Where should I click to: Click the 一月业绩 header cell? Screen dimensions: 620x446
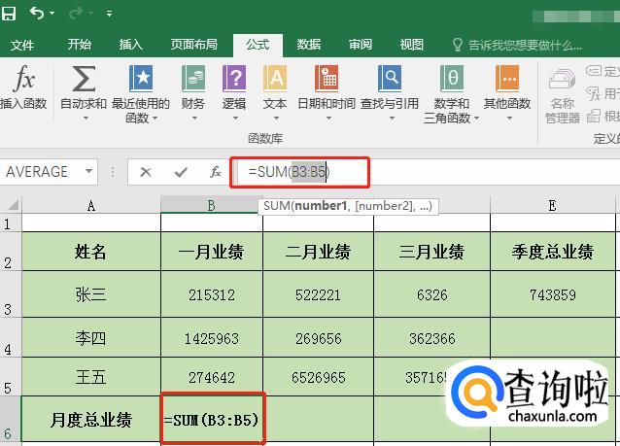click(212, 252)
